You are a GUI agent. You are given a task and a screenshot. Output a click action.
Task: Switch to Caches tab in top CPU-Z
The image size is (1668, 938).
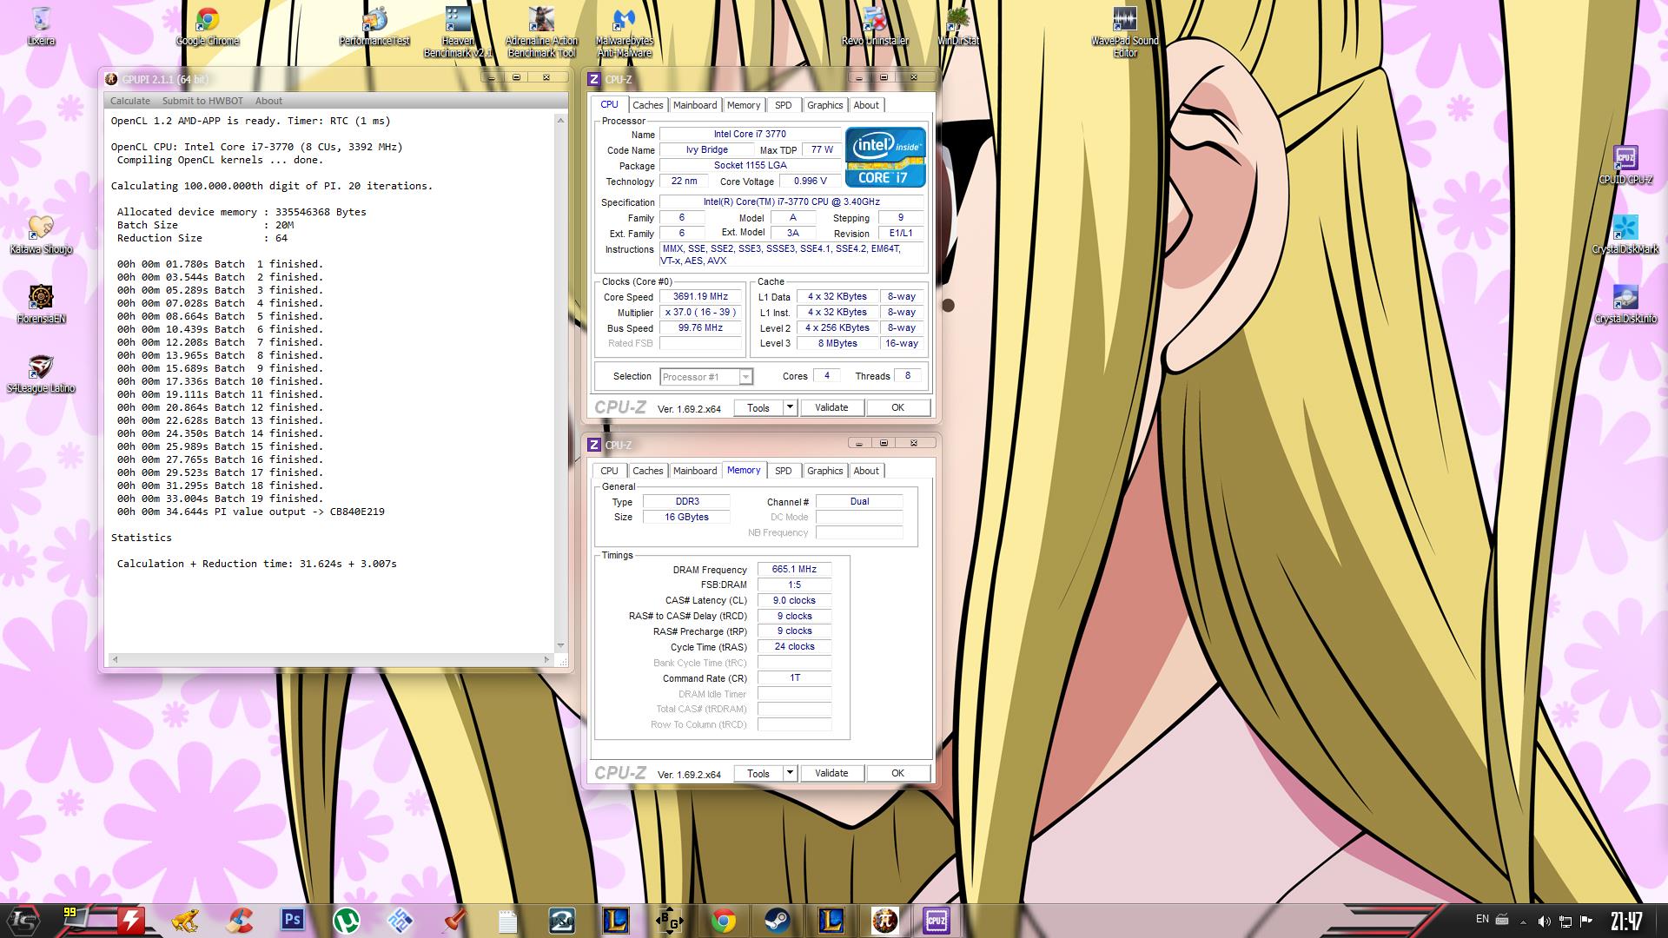pos(647,105)
